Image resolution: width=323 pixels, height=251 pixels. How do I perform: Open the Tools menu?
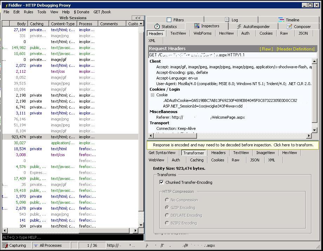click(x=42, y=12)
